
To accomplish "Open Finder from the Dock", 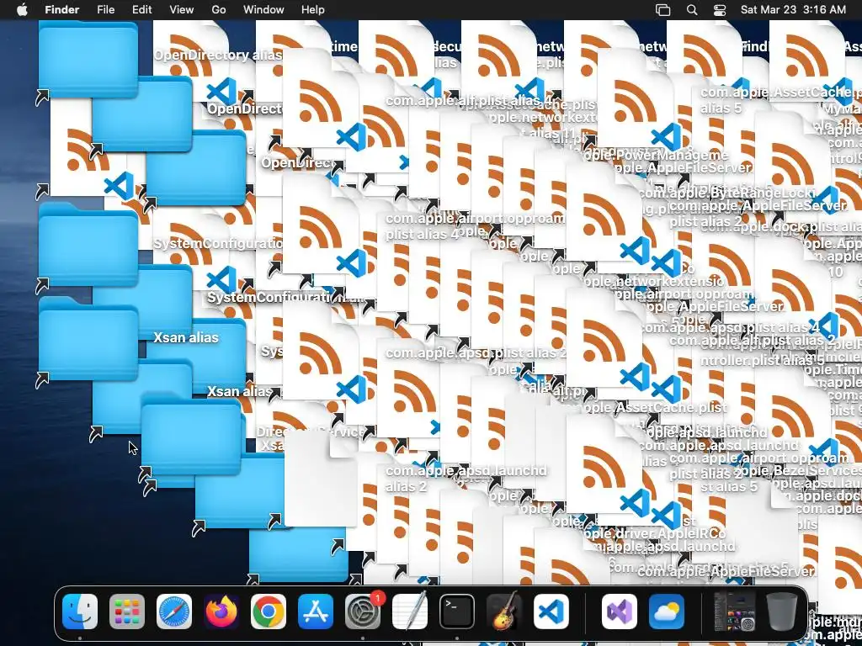I will click(80, 612).
